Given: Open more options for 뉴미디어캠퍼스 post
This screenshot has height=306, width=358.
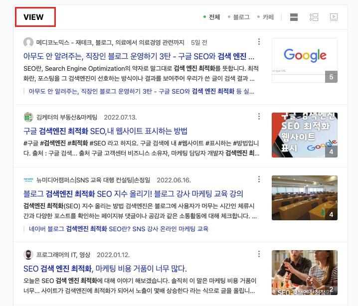Looking at the screenshot, I should (259, 179).
